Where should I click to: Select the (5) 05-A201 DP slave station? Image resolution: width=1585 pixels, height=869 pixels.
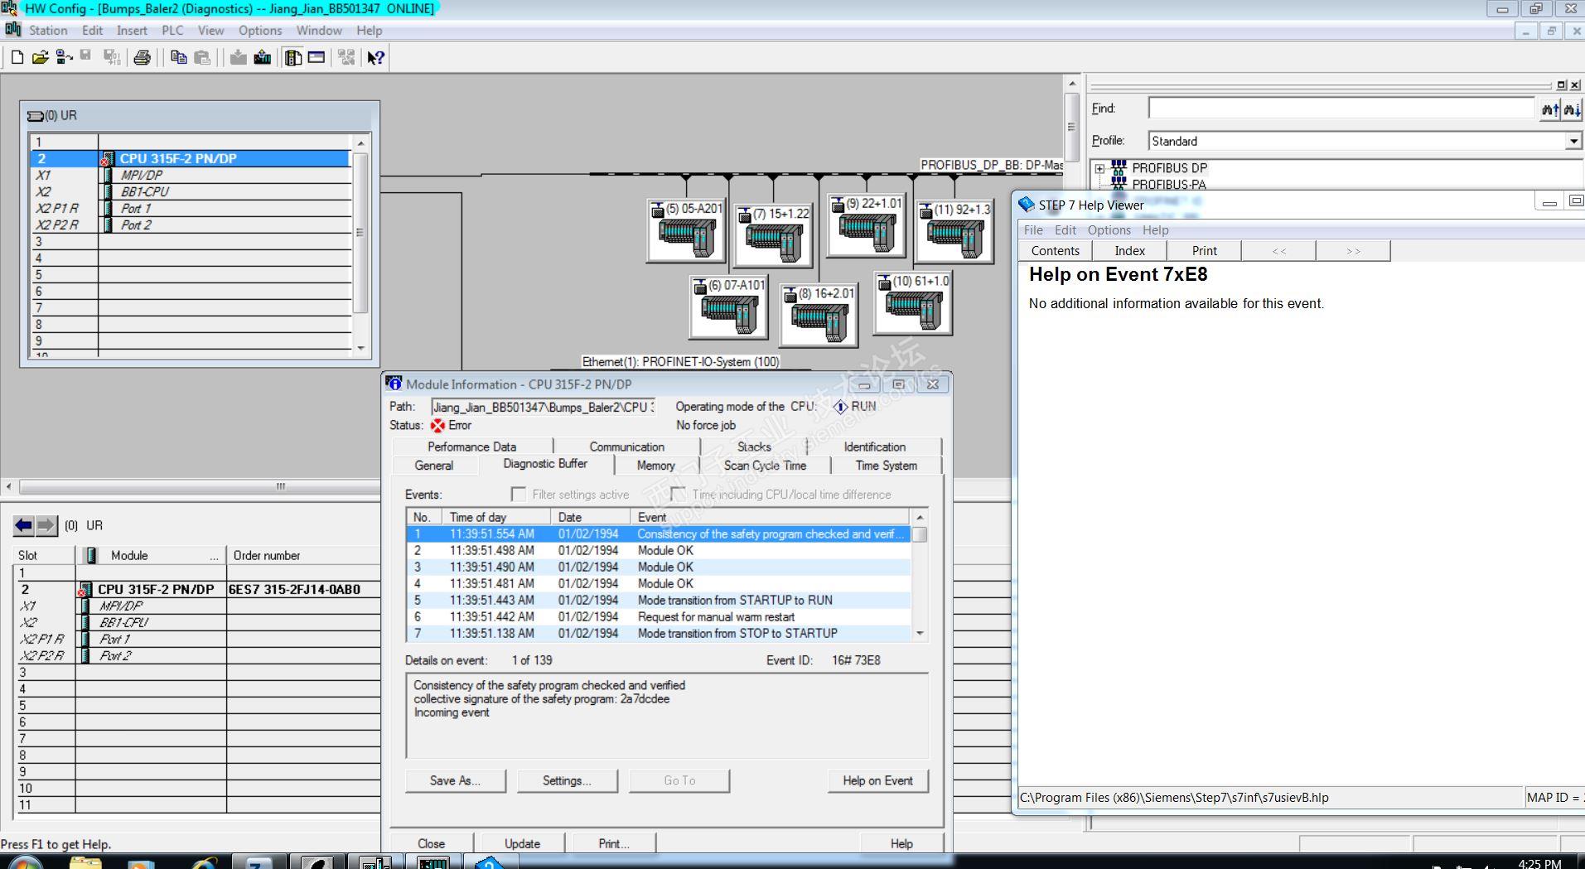[x=686, y=231]
